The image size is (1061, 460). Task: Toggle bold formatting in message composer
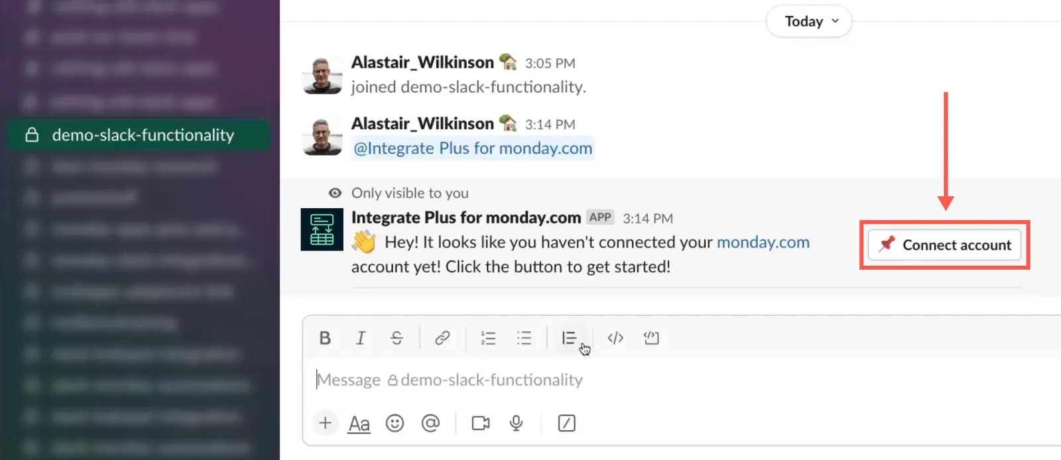click(325, 338)
